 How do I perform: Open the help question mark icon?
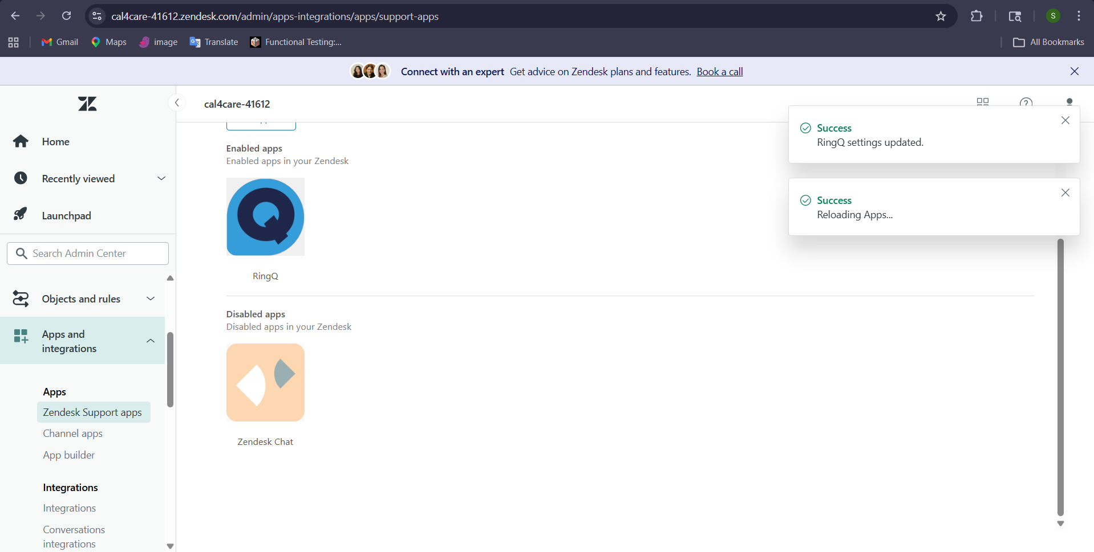1026,103
